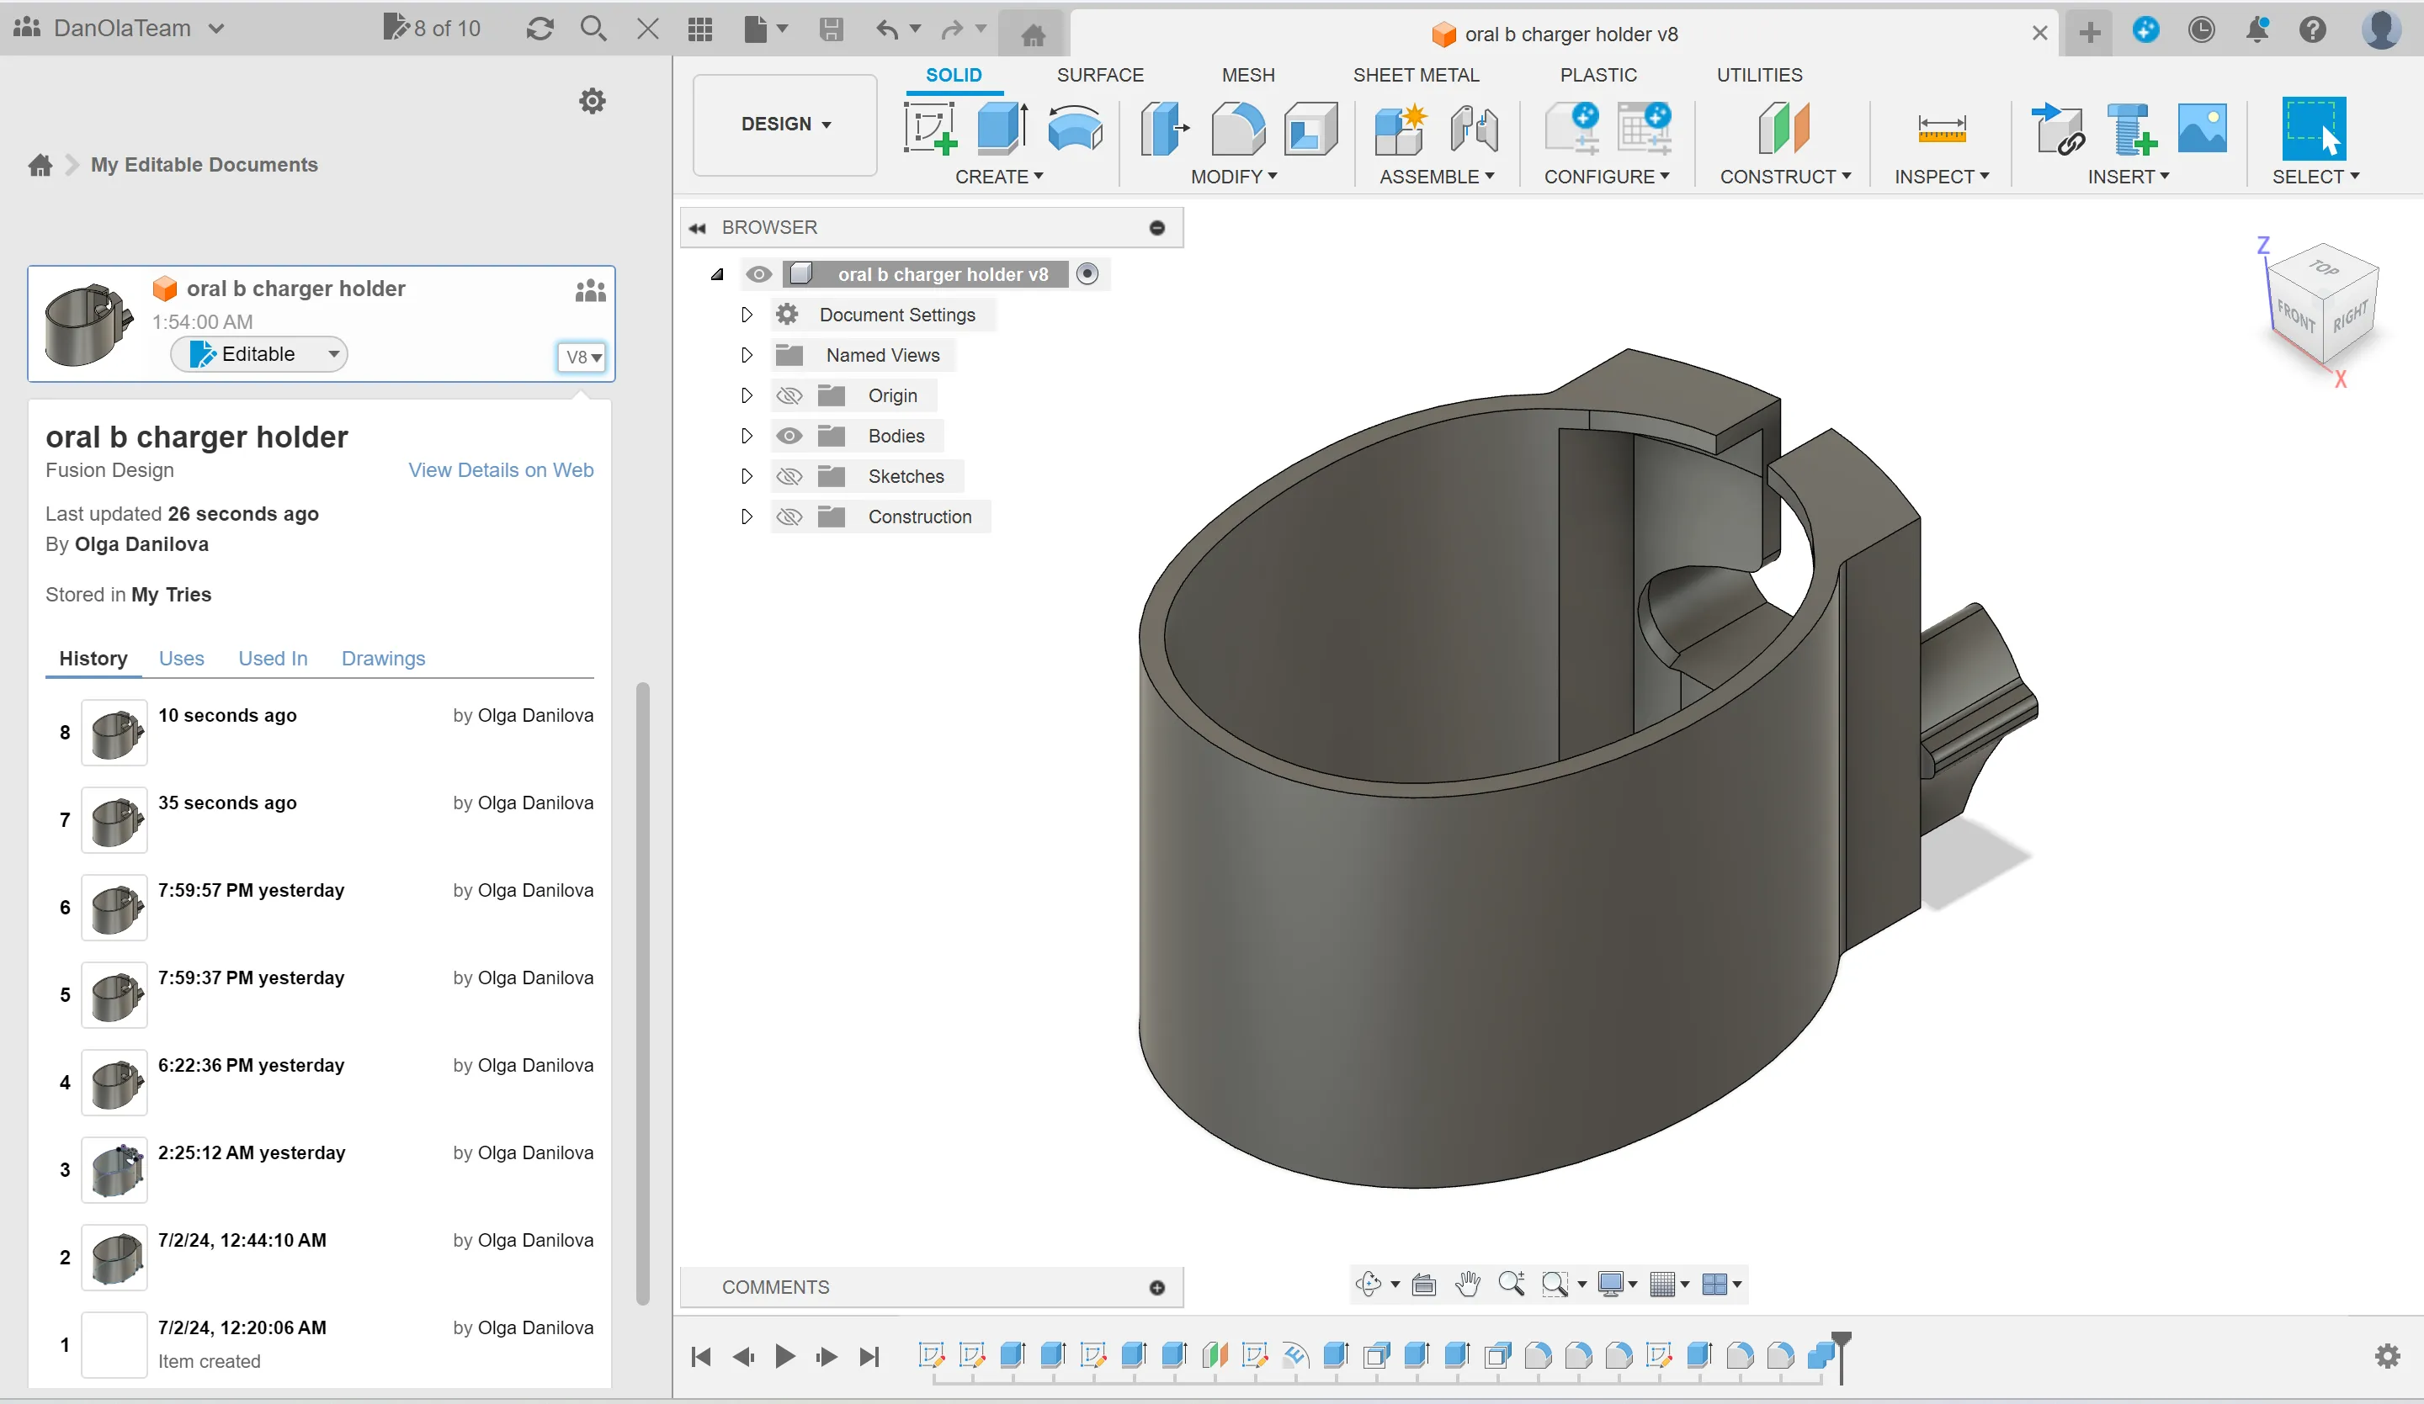
Task: Click the Joint tool icon
Action: (x=1474, y=128)
